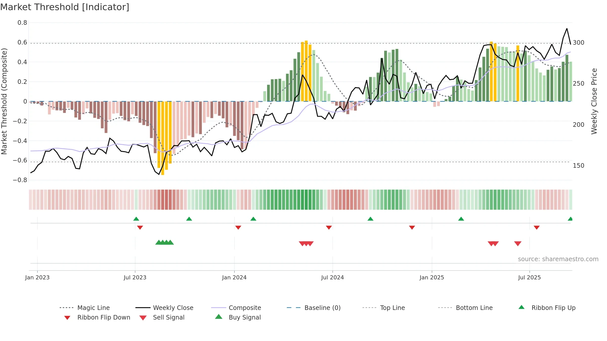
Task: Click the tallest negative yellow bar after Jul 2023
Action: [x=163, y=138]
